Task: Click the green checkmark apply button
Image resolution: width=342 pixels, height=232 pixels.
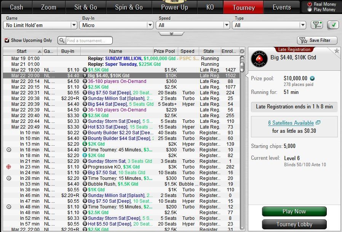Action: pos(333,25)
